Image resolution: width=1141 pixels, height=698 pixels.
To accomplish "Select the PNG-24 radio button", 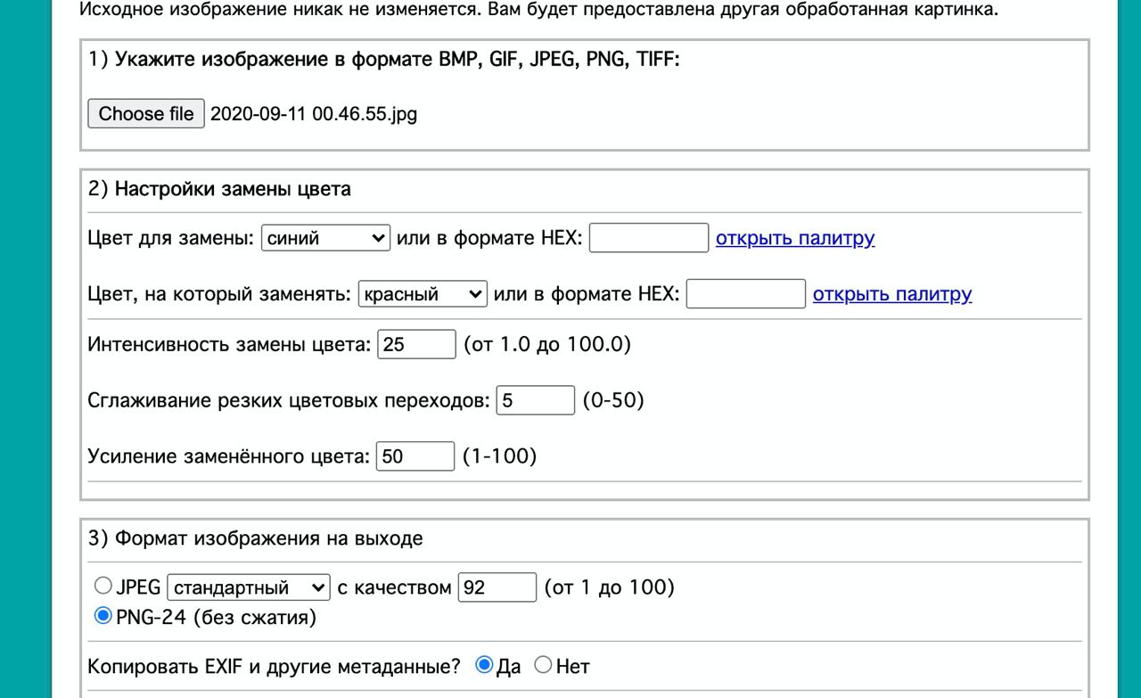I will [103, 615].
